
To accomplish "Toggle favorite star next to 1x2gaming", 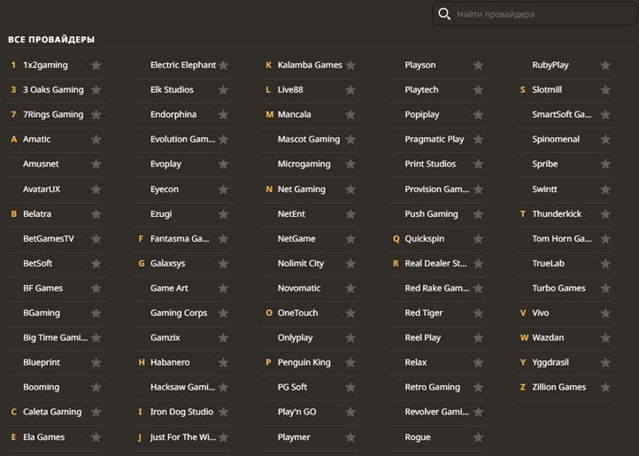I will coord(96,66).
